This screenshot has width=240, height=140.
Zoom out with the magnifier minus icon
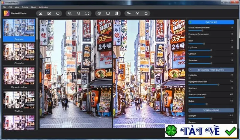pyautogui.click(x=79, y=13)
